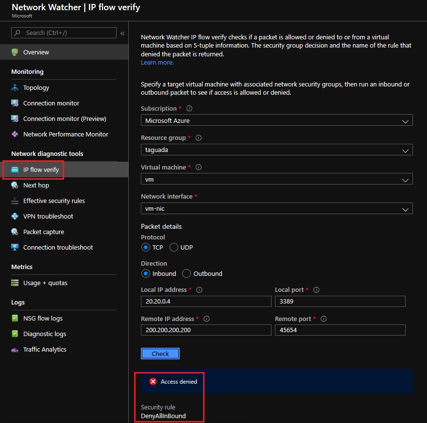Click the Remote port info icon
The width and height of the screenshot is (427, 423).
pyautogui.click(x=324, y=319)
